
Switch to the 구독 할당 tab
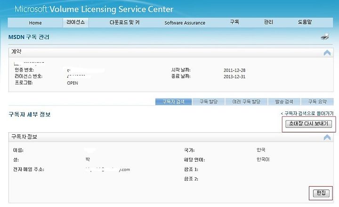(209, 101)
